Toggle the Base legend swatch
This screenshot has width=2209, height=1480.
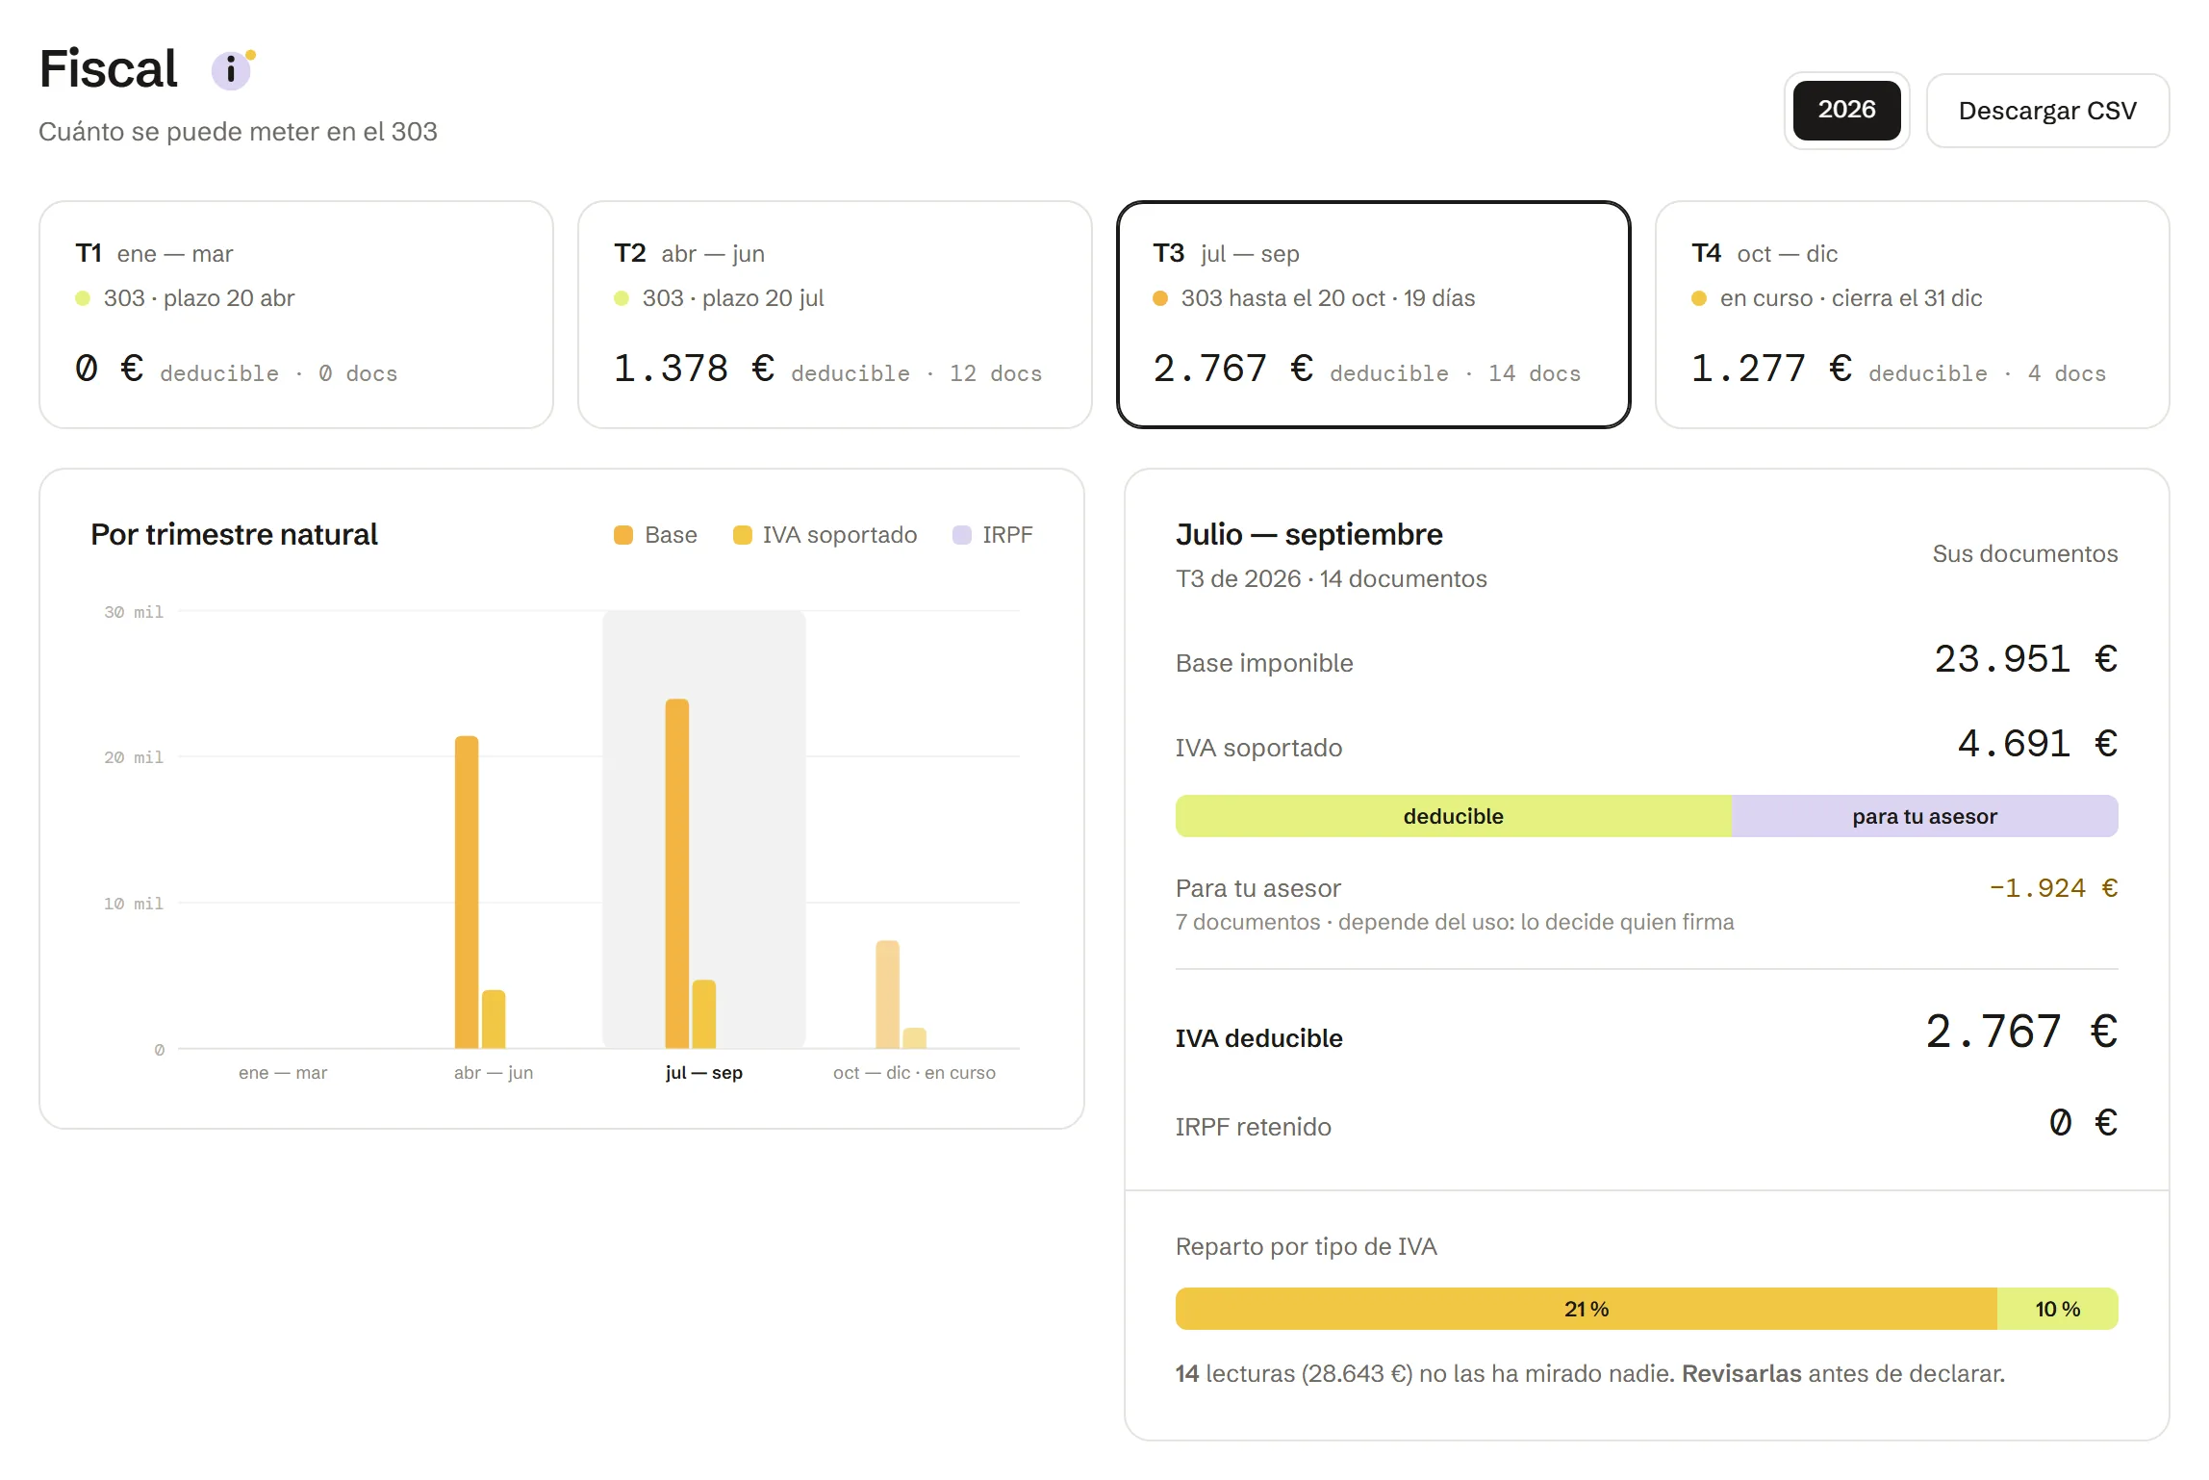pos(623,535)
